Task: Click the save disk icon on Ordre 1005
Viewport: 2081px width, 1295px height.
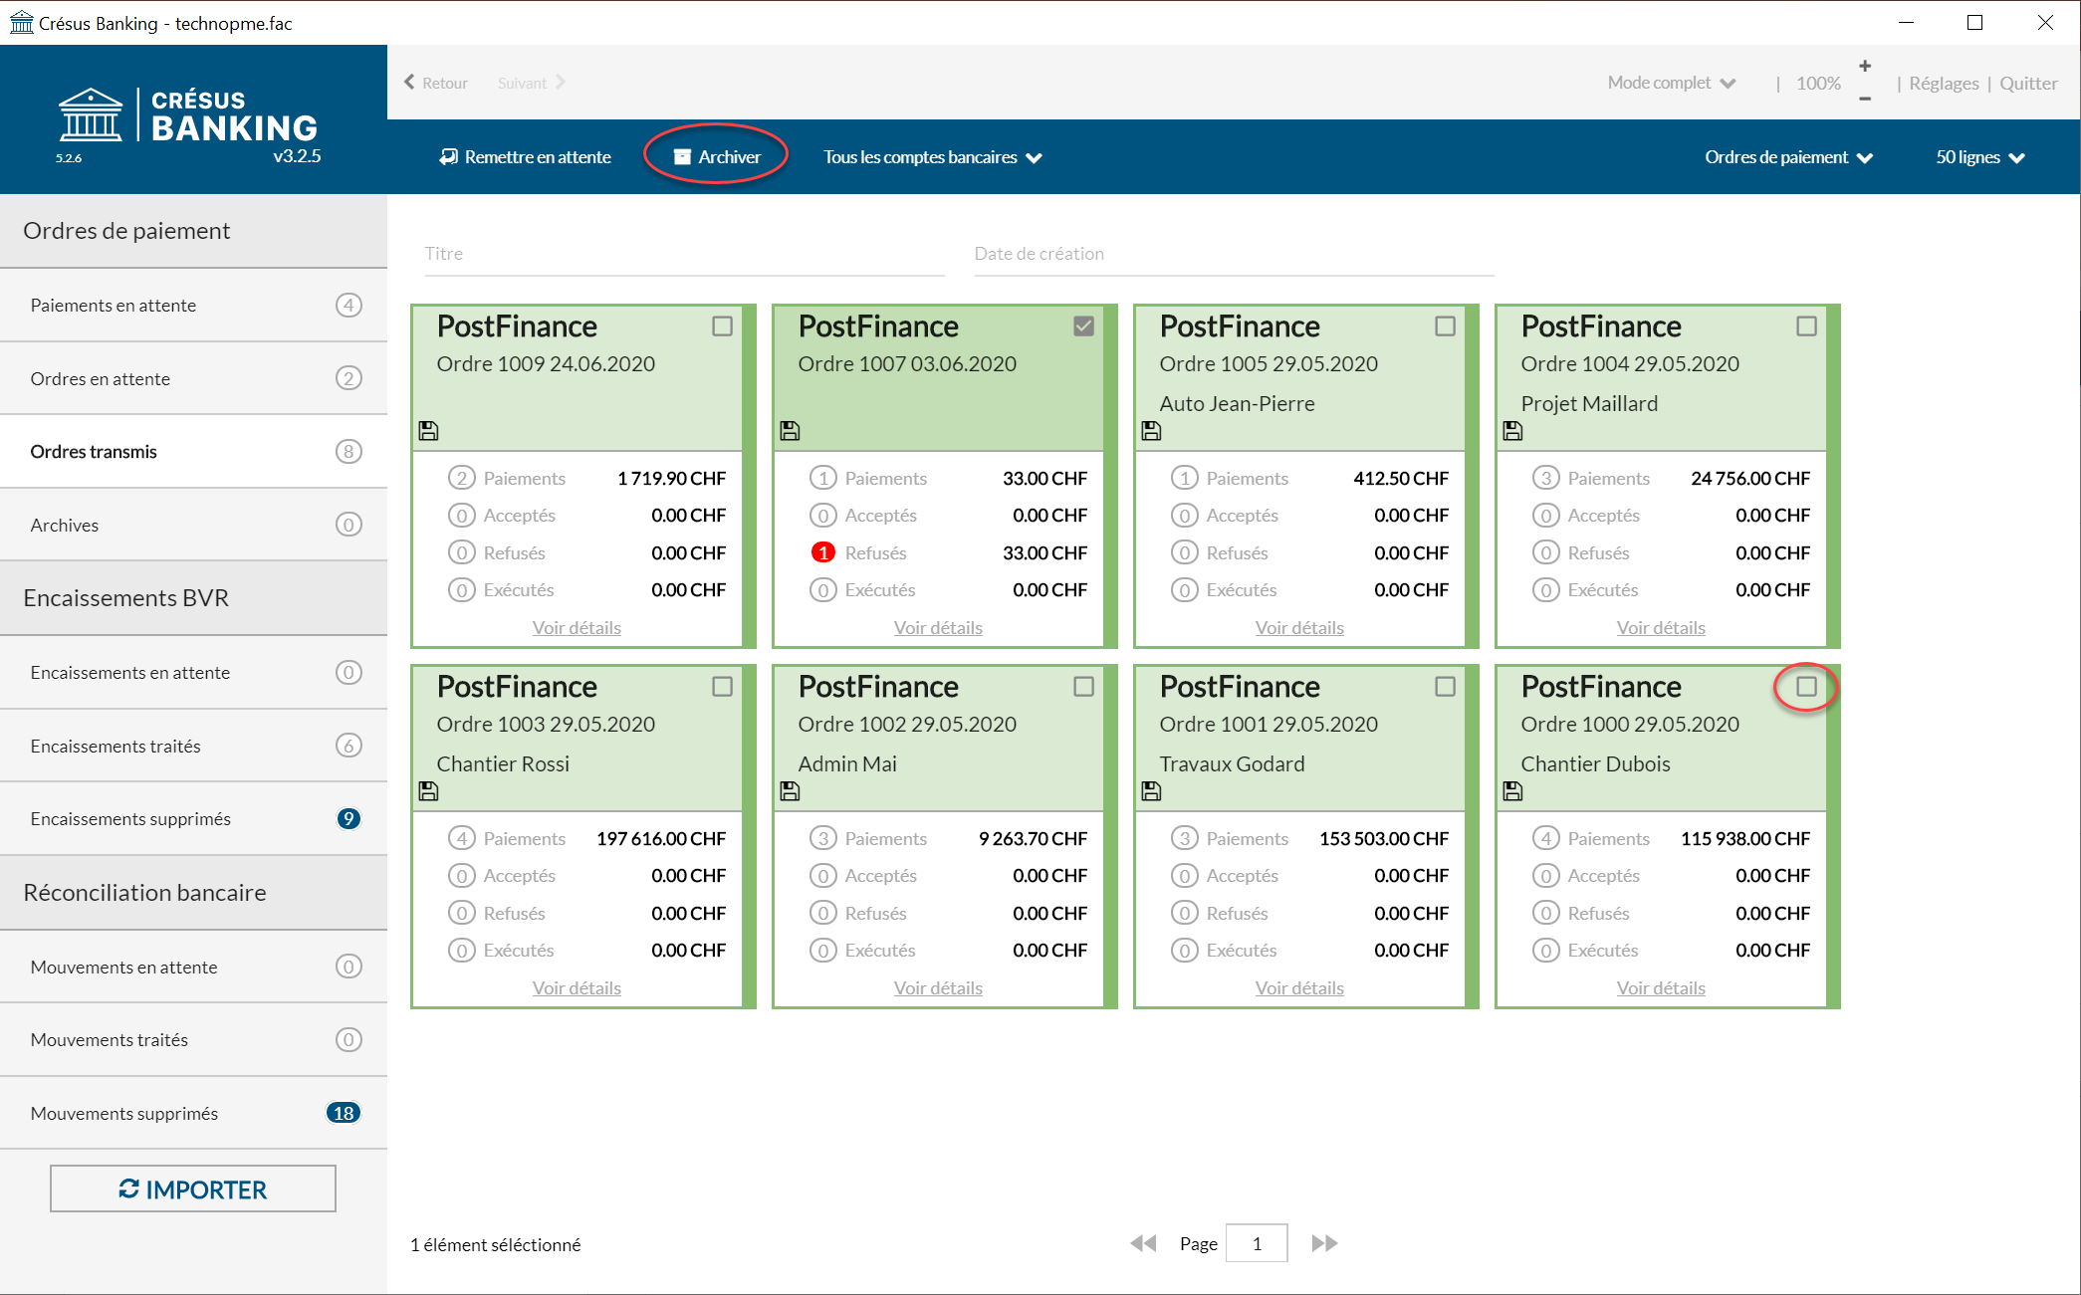Action: [x=1151, y=431]
